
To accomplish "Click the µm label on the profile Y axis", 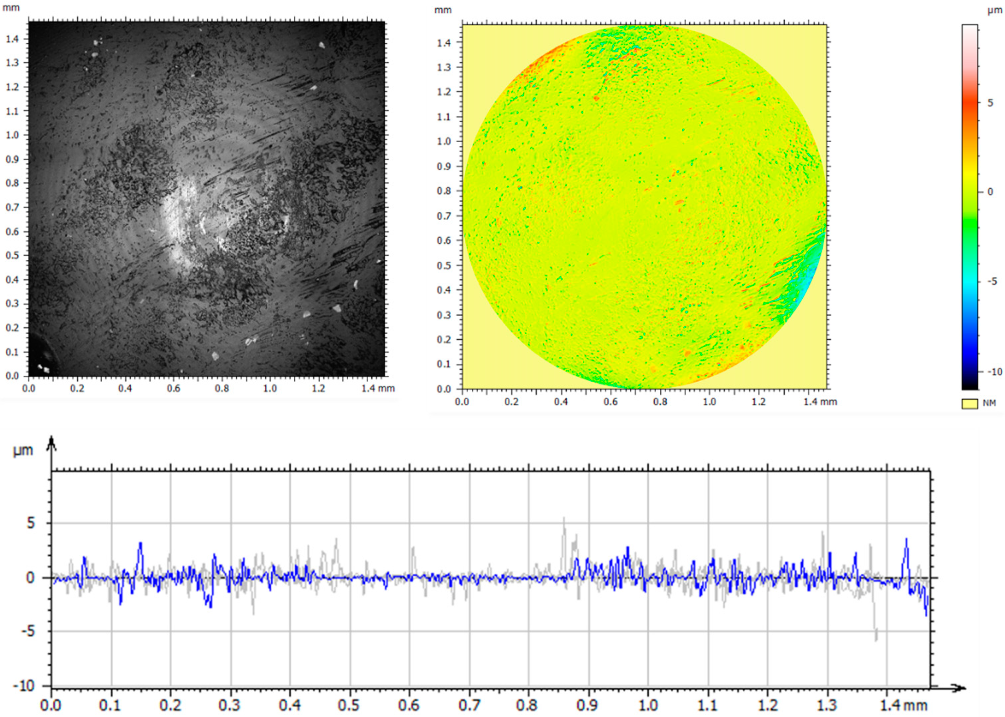I will [23, 451].
